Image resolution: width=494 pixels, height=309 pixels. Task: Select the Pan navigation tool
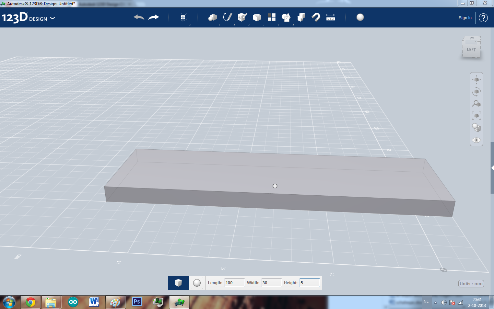tap(477, 80)
